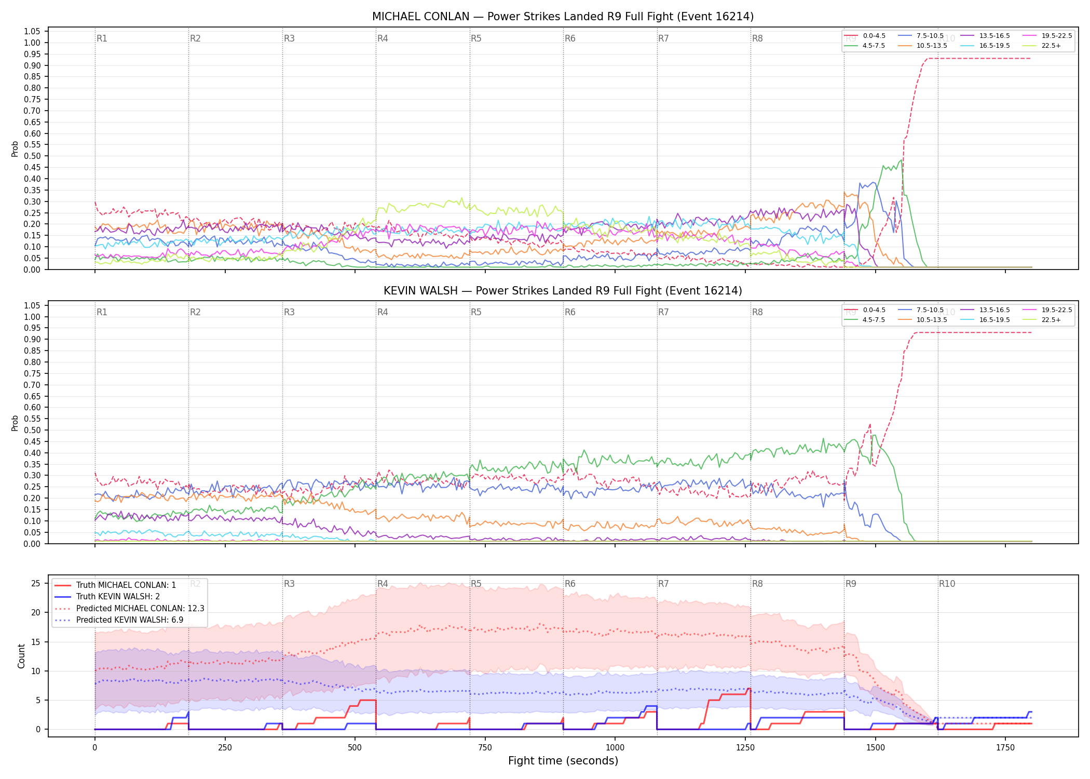1090x779 pixels.
Task: Select the R9 round marker in Count chart
Action: (x=851, y=584)
